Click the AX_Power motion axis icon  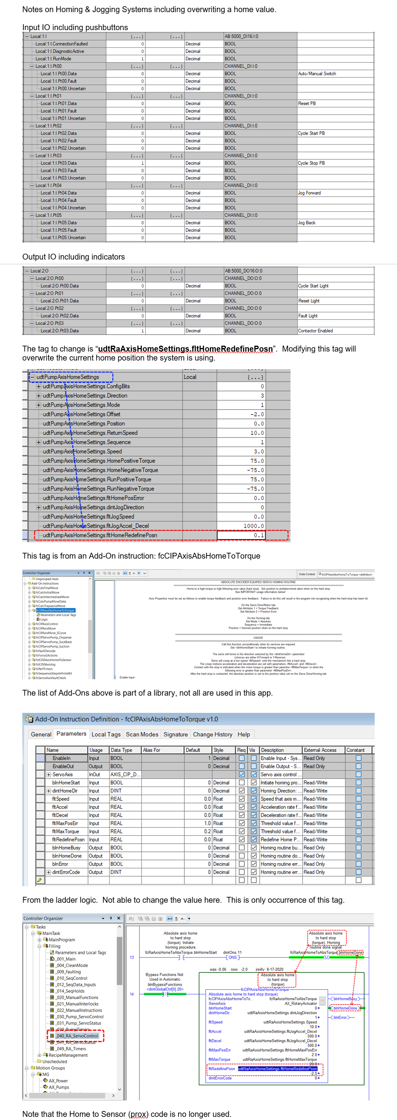(x=45, y=1080)
